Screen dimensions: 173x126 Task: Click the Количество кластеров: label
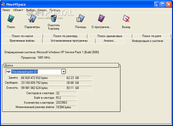tap(39, 103)
